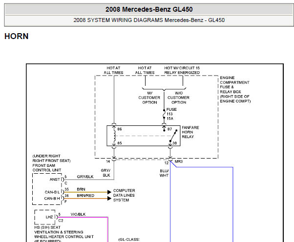Click the 'FANFARE HORN RELAY' label
294x242 pixels.
(190, 132)
